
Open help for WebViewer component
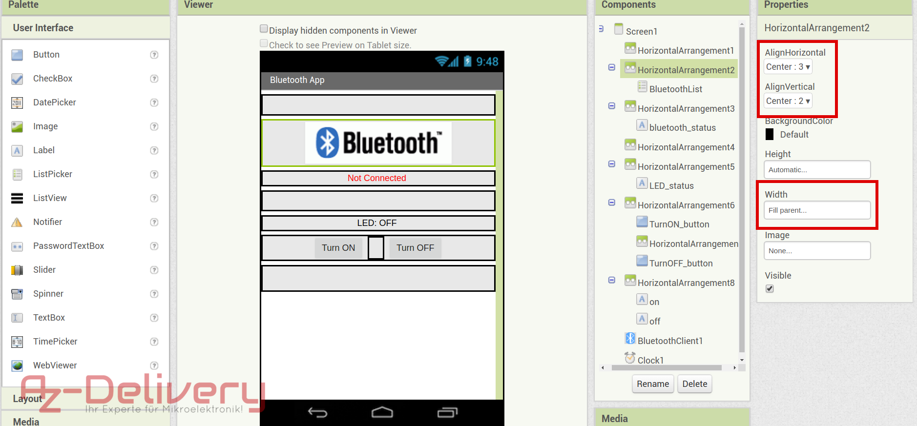click(x=154, y=365)
